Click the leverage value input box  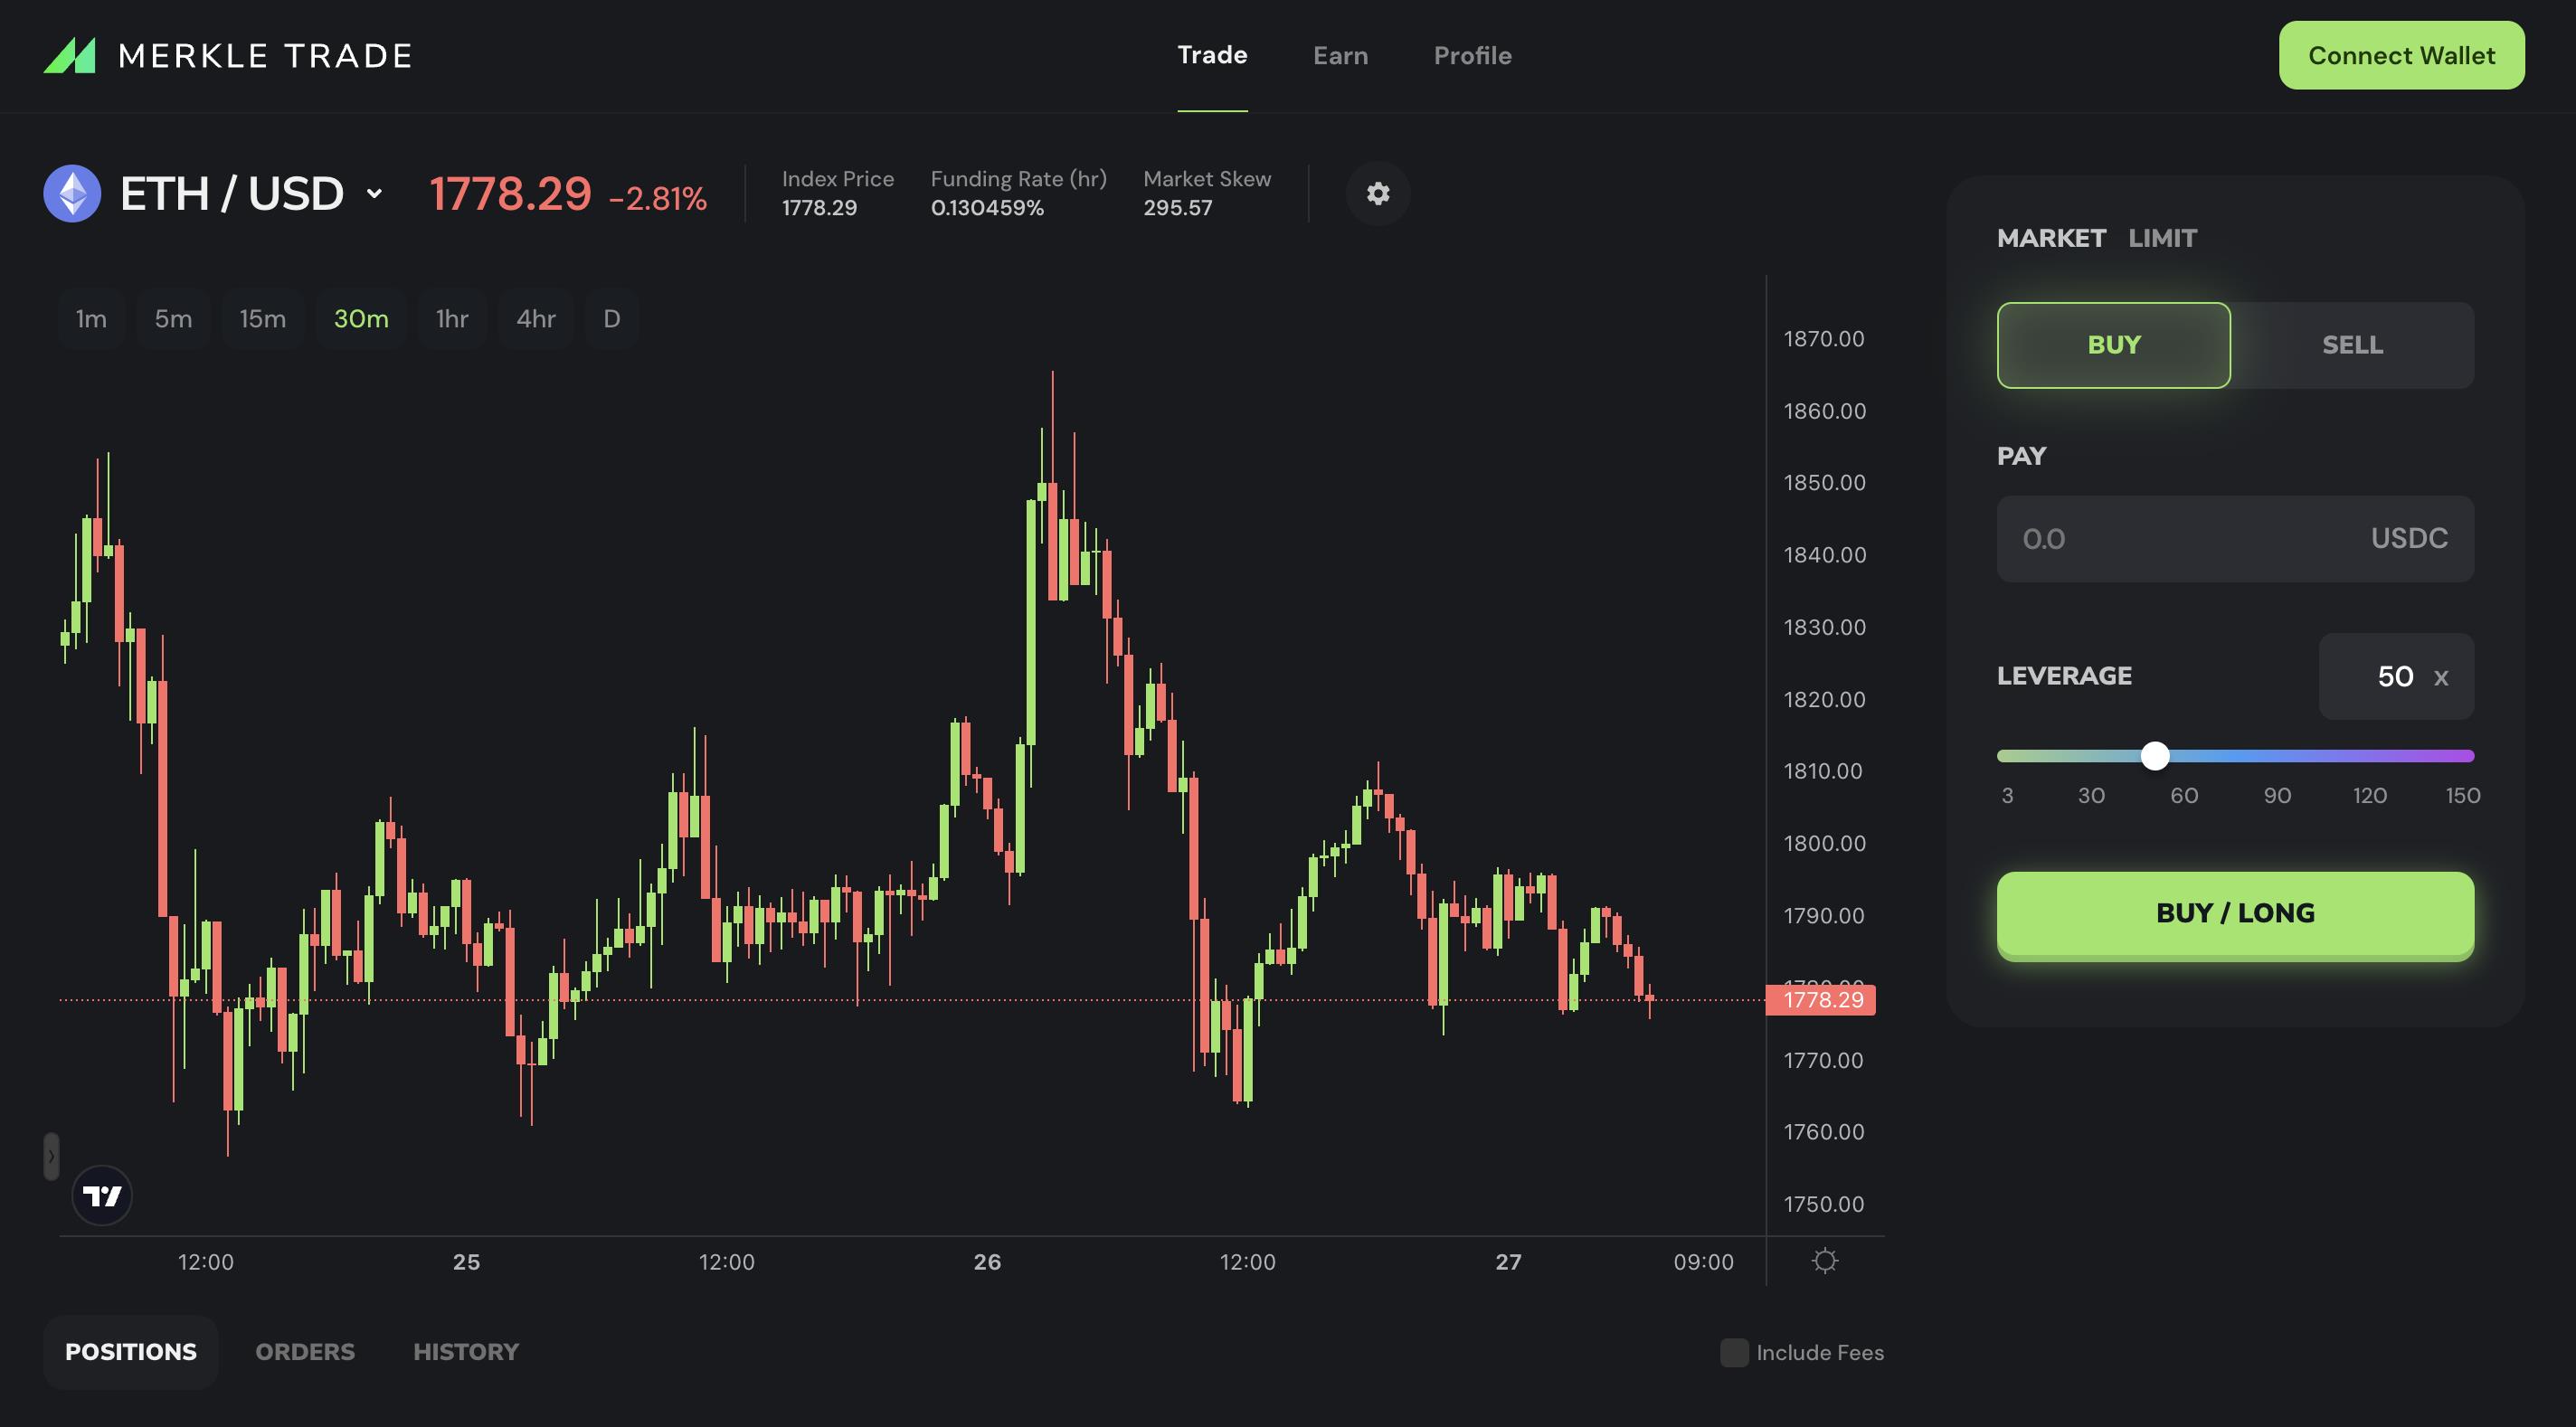2395,676
